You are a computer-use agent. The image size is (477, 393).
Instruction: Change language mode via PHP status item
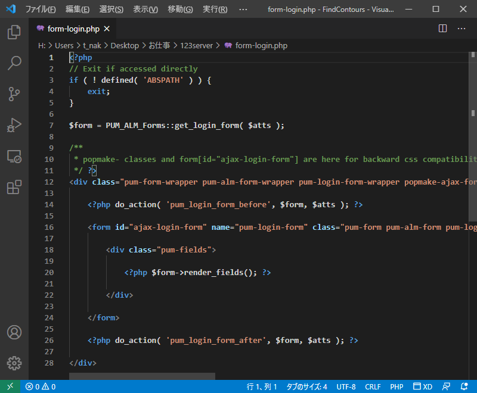pyautogui.click(x=397, y=386)
